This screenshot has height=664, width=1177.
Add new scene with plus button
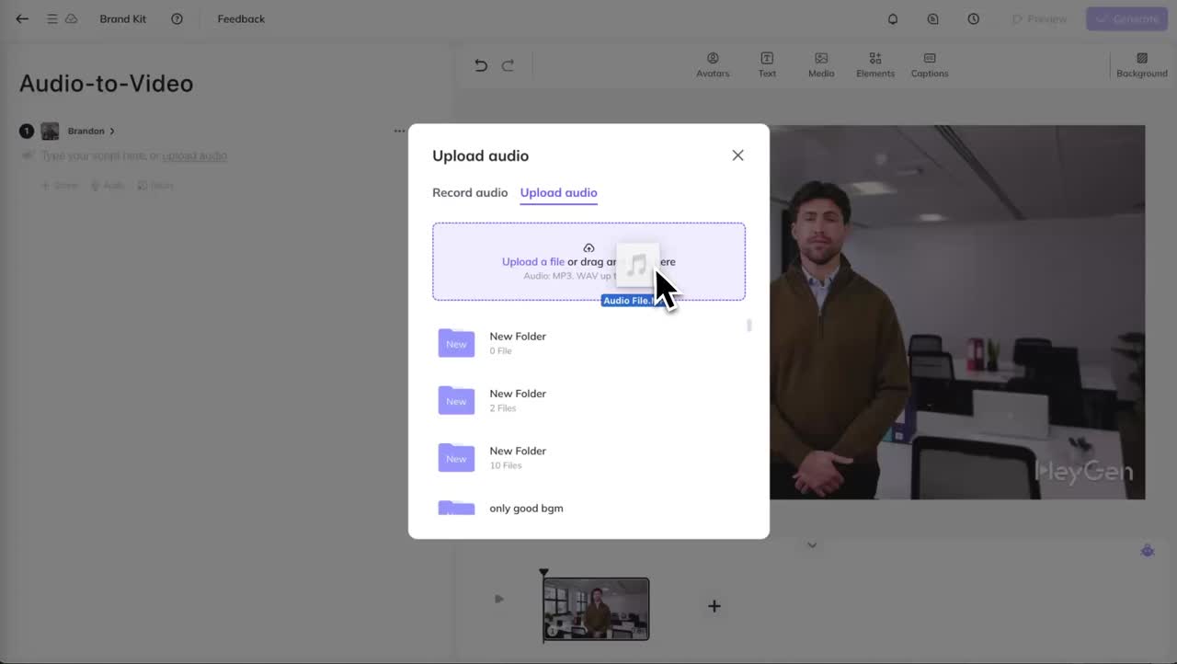point(714,606)
